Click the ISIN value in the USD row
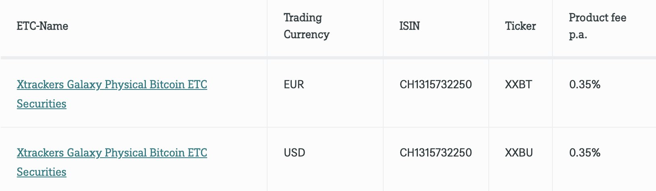Viewport: 656px width, 191px height. 436,153
